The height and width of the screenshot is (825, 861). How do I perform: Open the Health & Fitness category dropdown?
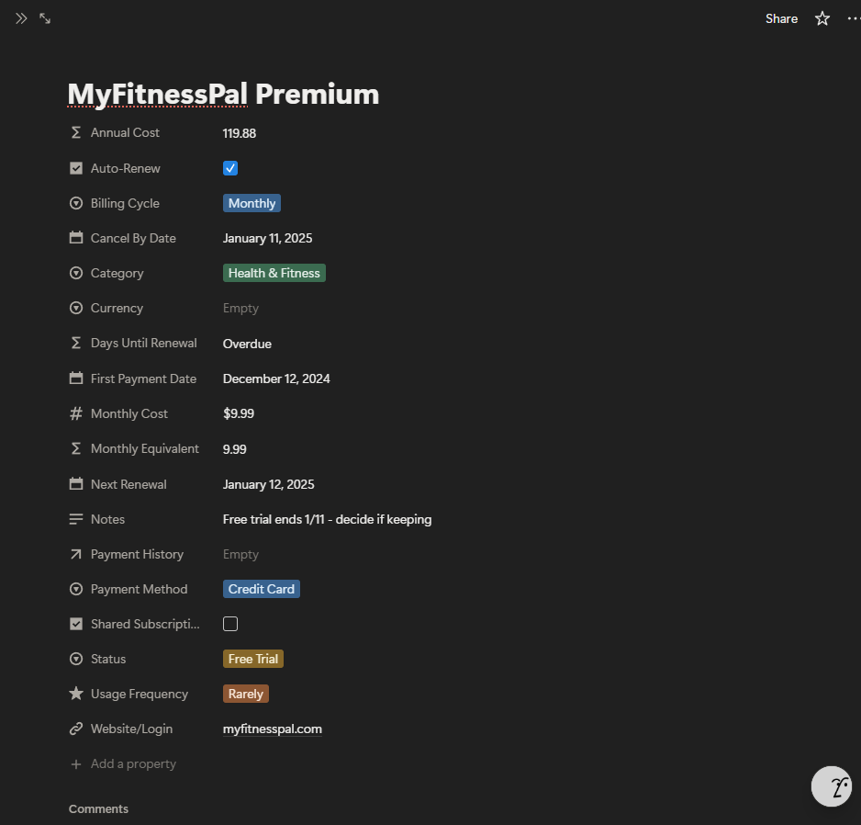(274, 273)
